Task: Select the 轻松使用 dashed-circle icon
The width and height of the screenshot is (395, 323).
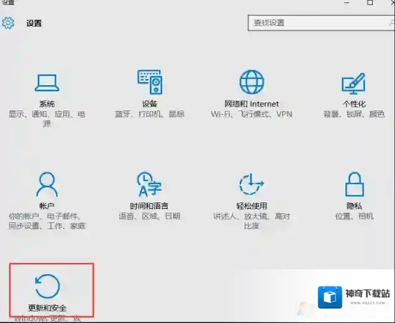Action: (x=251, y=184)
